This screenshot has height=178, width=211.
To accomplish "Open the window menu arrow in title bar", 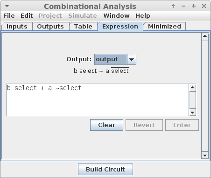I will (7, 6).
